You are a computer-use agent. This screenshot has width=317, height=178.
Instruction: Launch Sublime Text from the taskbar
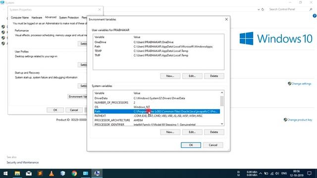click(40, 174)
